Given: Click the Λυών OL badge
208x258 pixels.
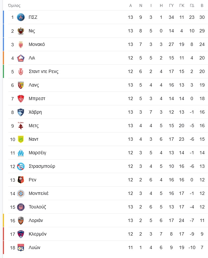Looking at the screenshot, I should click(21, 248).
